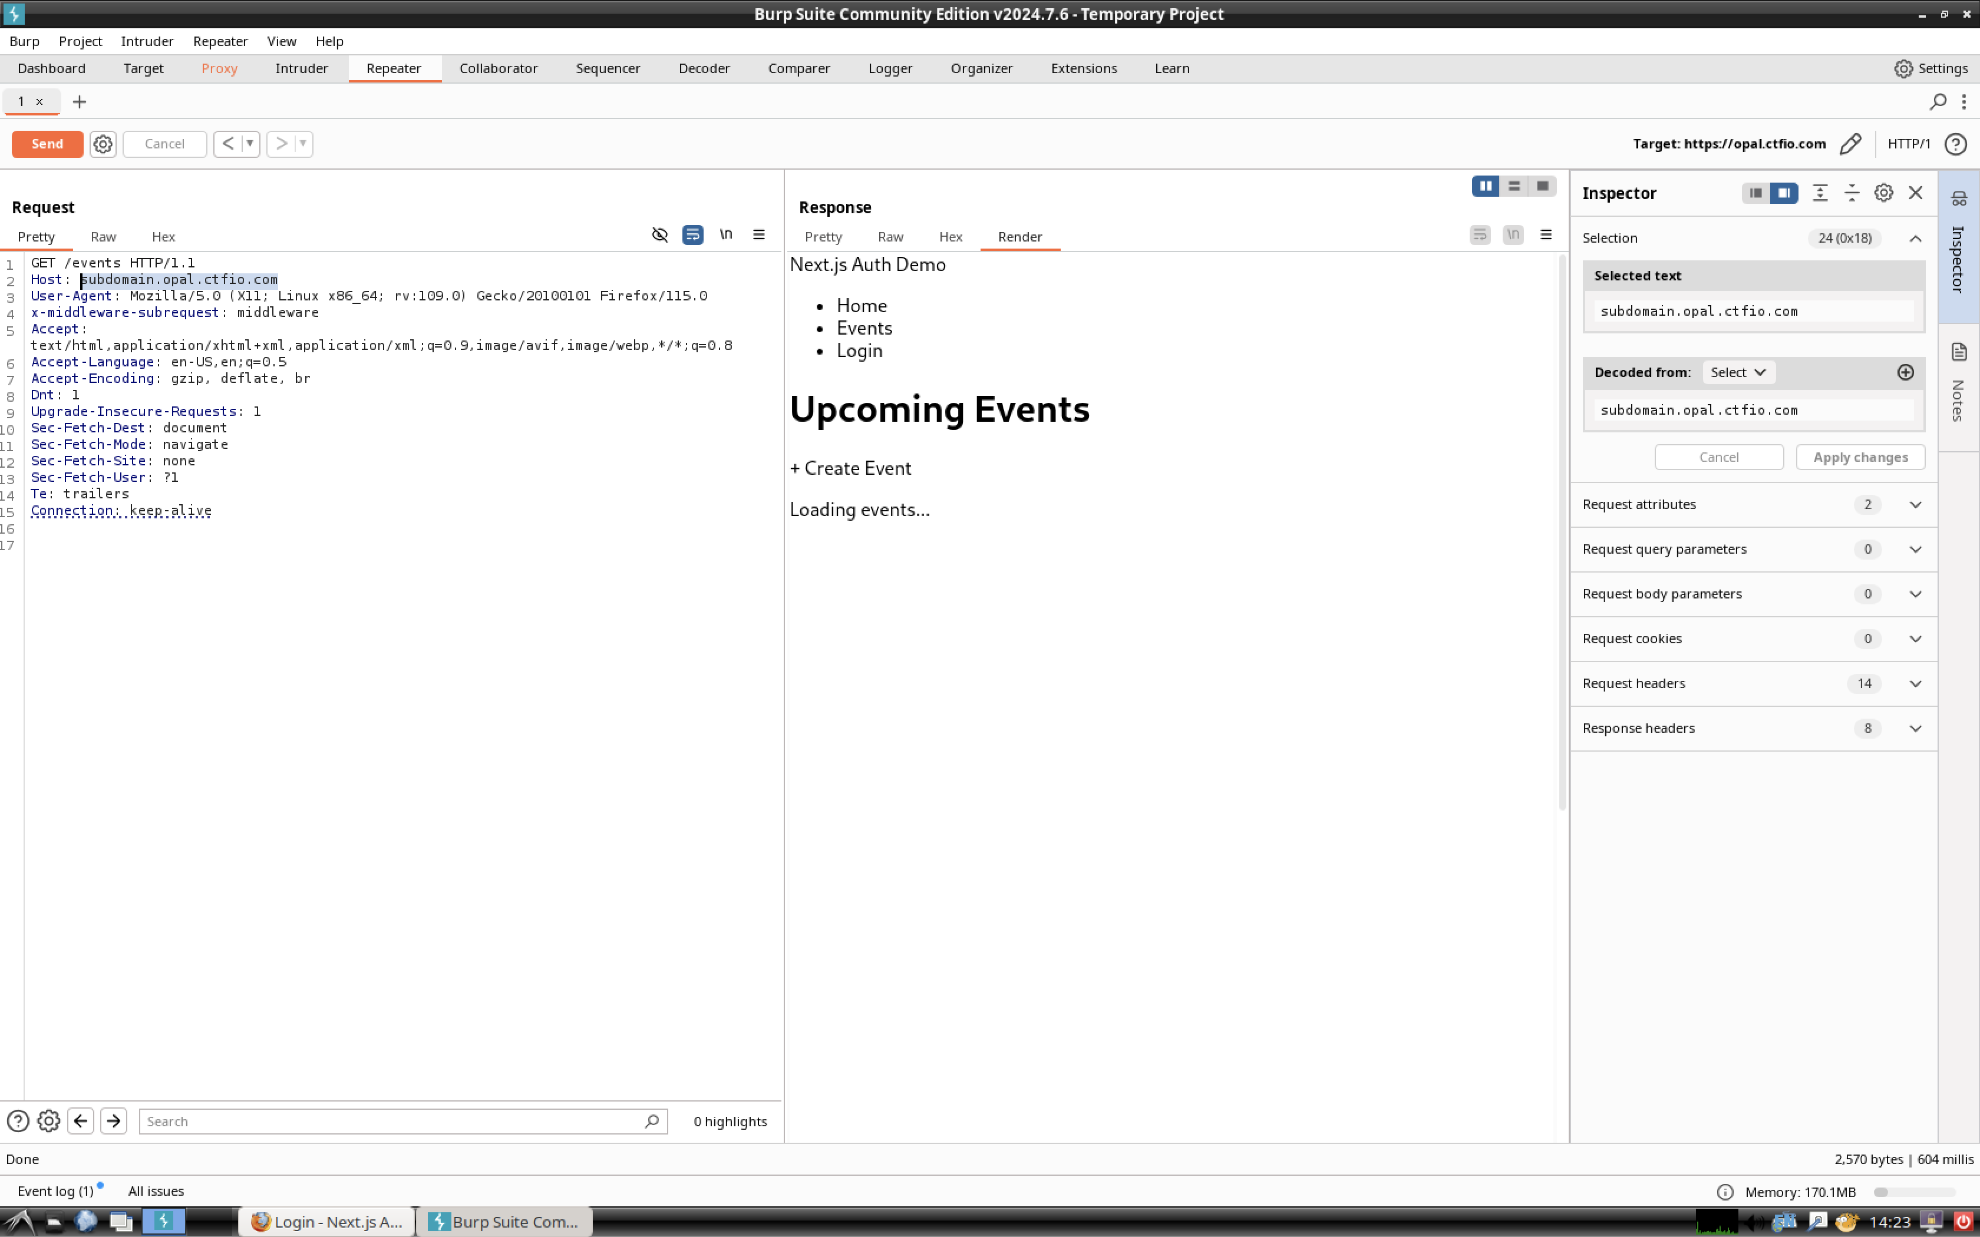This screenshot has width=1980, height=1237.
Task: Toggle hide non-printable characters in Request
Action: tap(659, 235)
